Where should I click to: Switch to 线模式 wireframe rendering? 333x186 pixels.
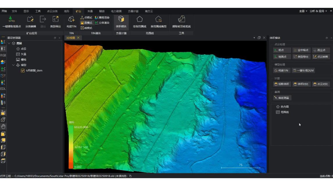point(86,28)
